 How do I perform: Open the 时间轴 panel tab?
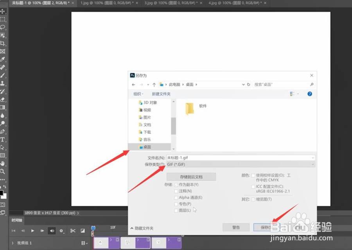pyautogui.click(x=17, y=220)
